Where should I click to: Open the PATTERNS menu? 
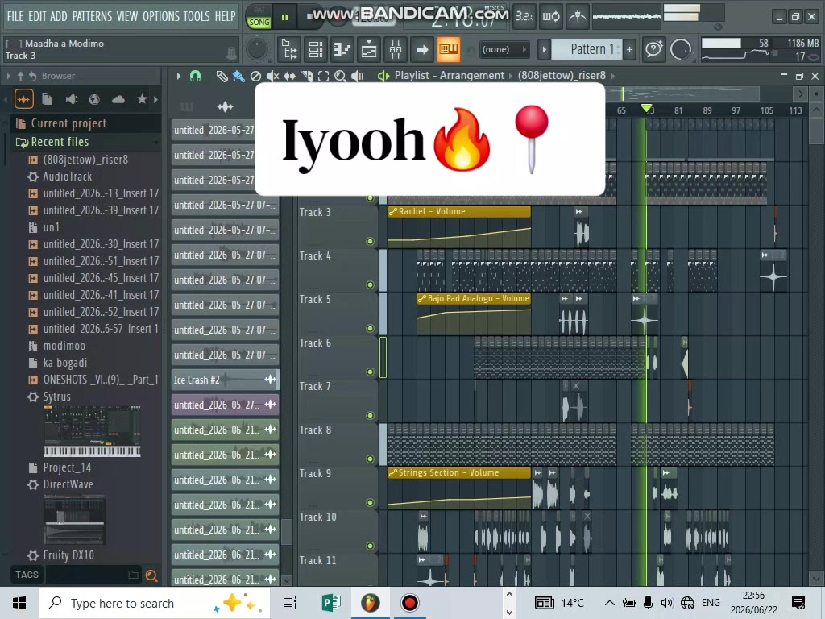click(x=92, y=16)
